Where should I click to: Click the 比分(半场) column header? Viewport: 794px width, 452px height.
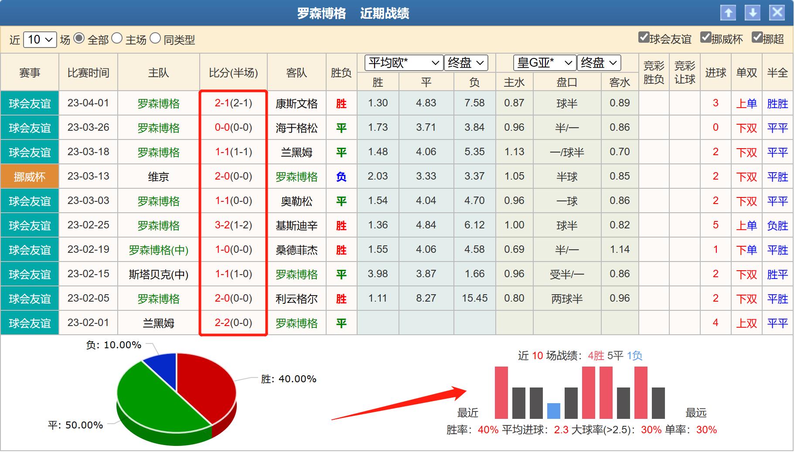[x=233, y=72]
